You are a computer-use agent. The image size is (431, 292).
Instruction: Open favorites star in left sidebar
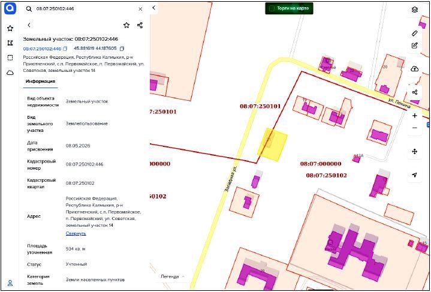(x=10, y=28)
